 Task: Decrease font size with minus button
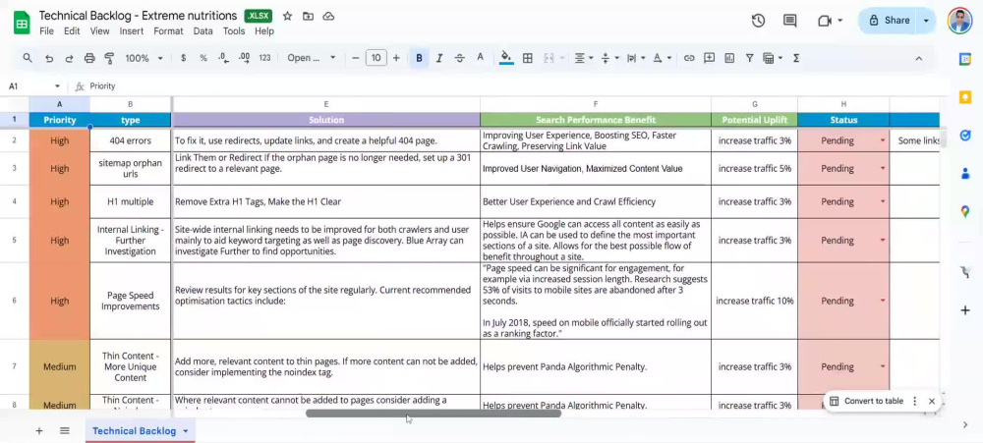click(356, 58)
